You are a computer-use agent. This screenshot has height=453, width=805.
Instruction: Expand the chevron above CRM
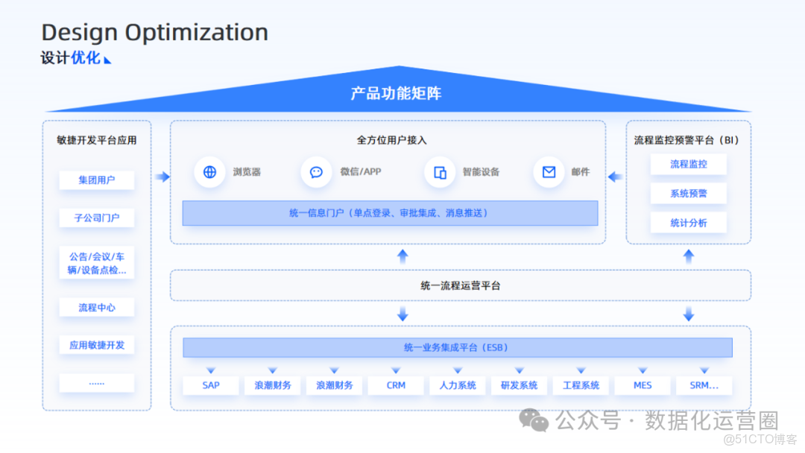tap(395, 369)
